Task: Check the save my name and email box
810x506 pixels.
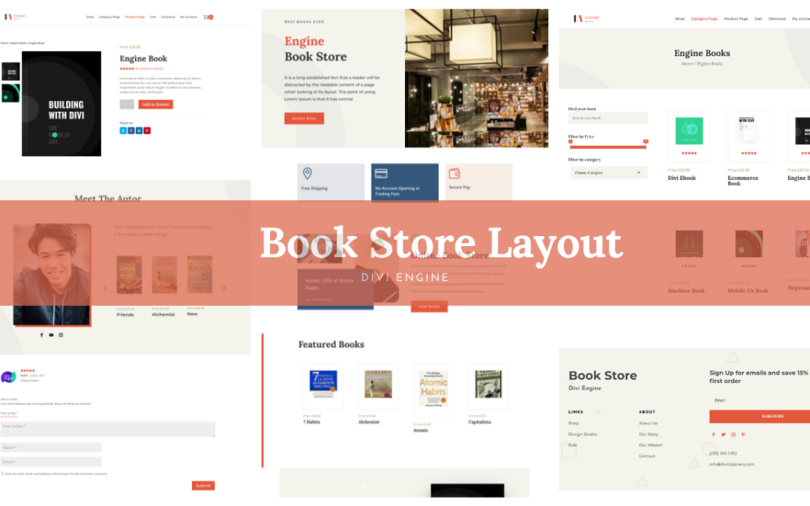Action: (x=2, y=474)
